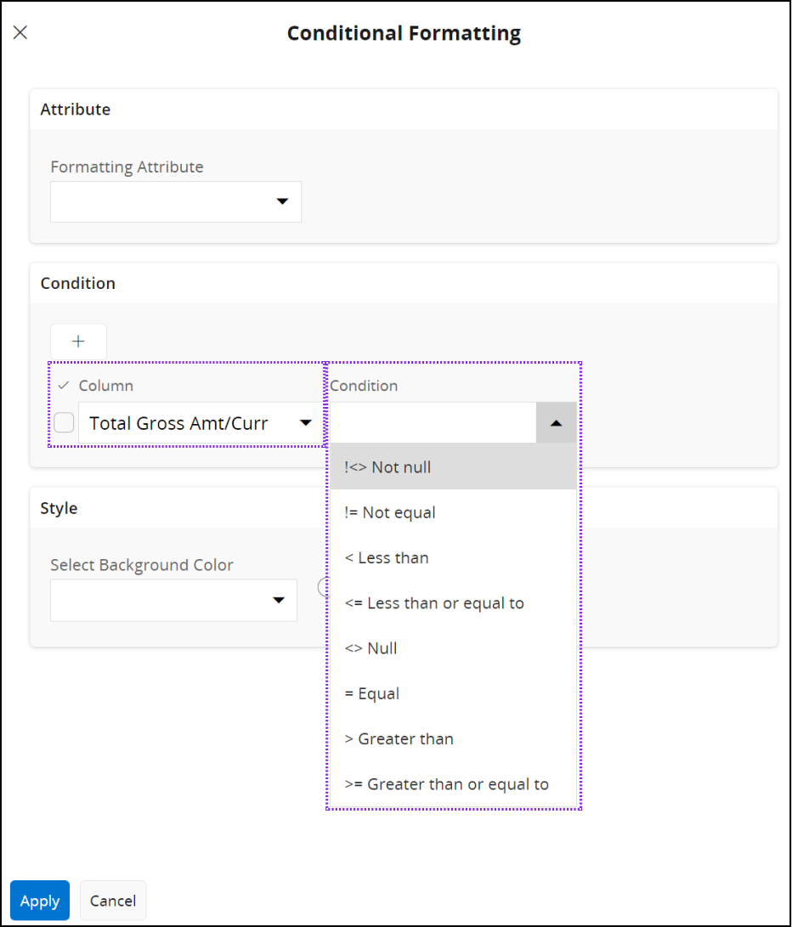The image size is (792, 927).
Task: Expand the Column dropdown showing Total Gross Amt/Curr
Action: click(x=199, y=423)
